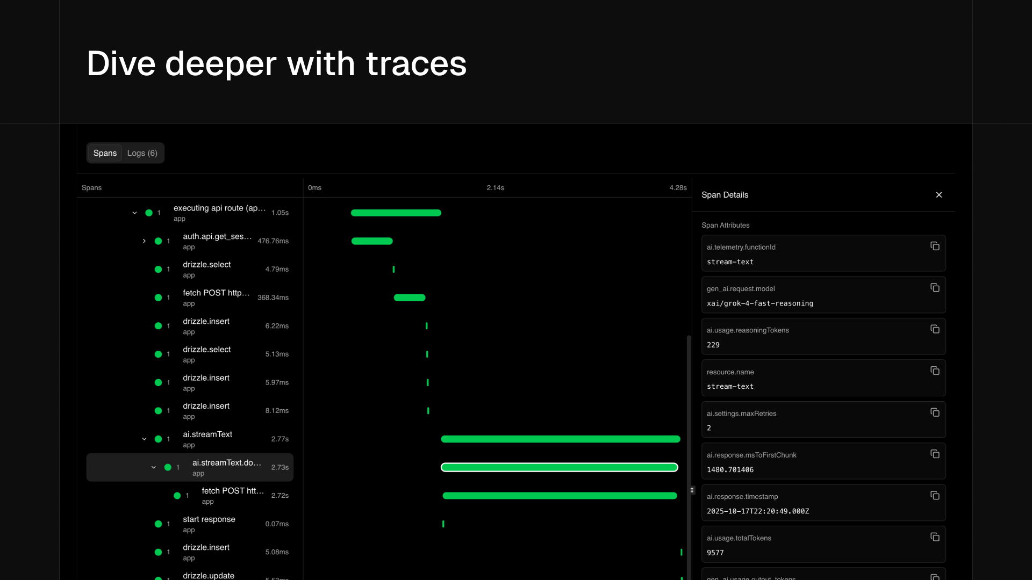Collapse the ai.streamText span
Image resolution: width=1032 pixels, height=580 pixels.
click(x=144, y=439)
